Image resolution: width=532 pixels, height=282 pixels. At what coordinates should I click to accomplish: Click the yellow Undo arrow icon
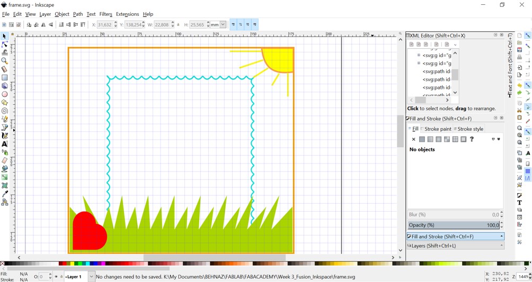(x=519, y=85)
